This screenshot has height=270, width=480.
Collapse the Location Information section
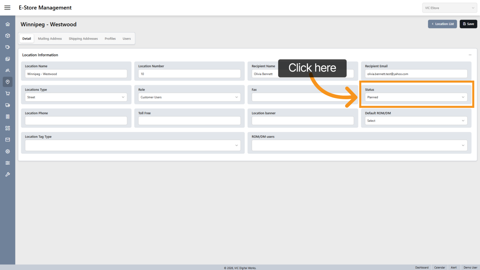(x=470, y=55)
